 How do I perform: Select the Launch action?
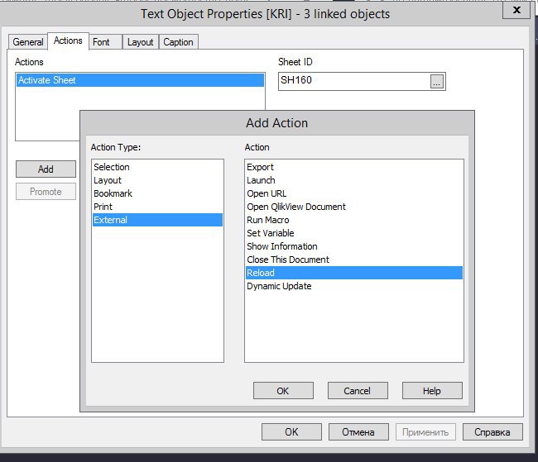tap(354, 180)
